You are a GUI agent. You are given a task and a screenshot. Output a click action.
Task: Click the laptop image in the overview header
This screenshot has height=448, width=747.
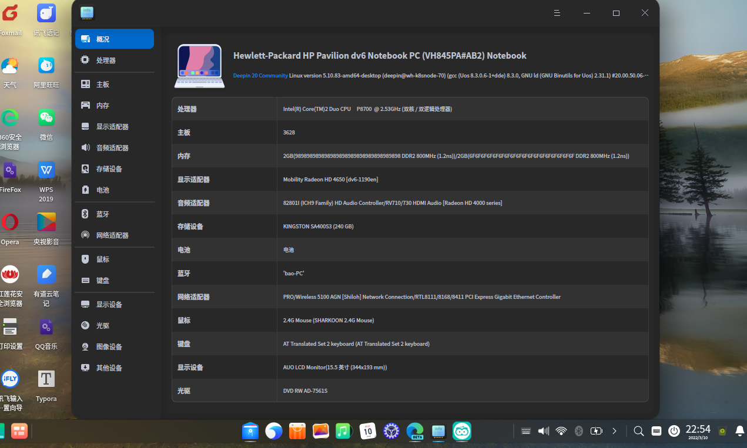pyautogui.click(x=199, y=66)
